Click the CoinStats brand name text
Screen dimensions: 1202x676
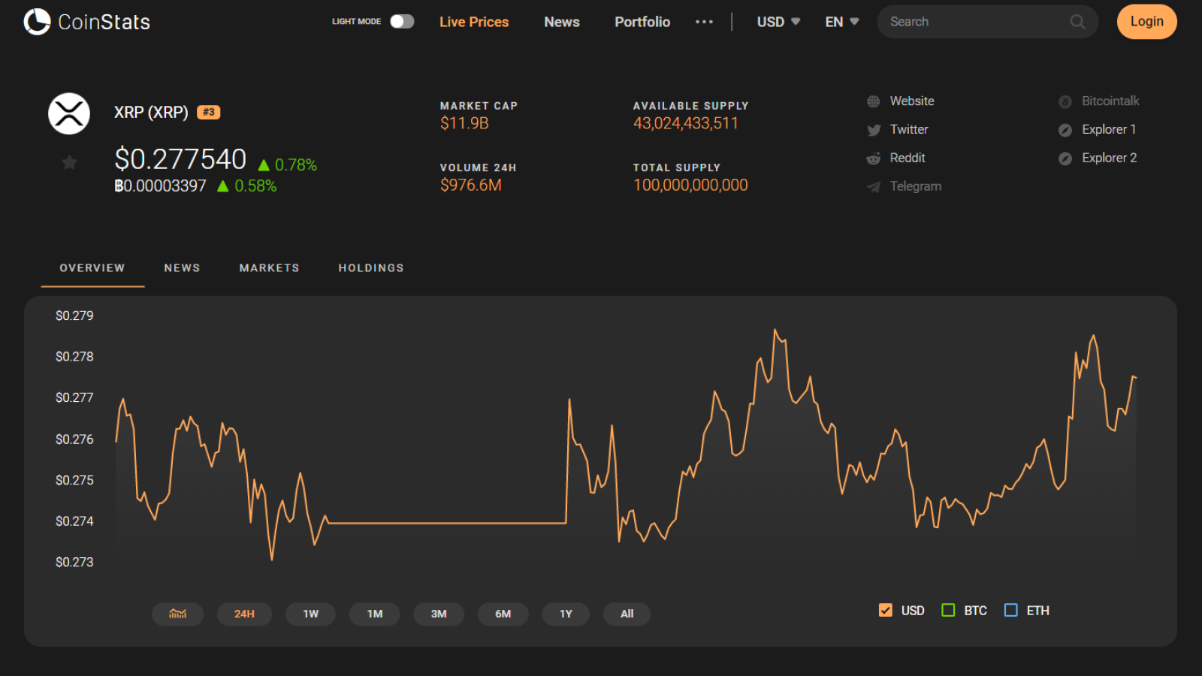(x=104, y=23)
